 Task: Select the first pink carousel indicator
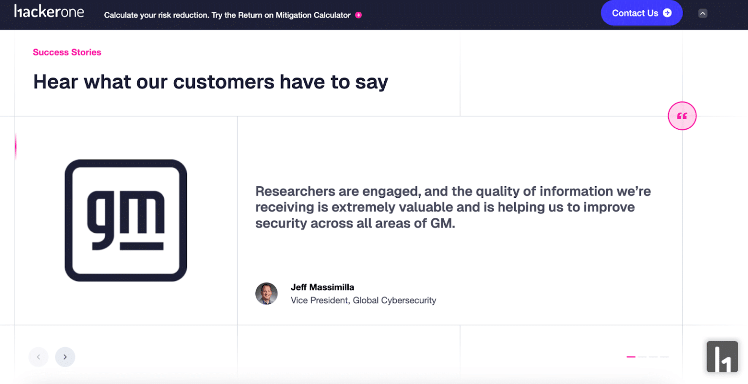pyautogui.click(x=631, y=357)
